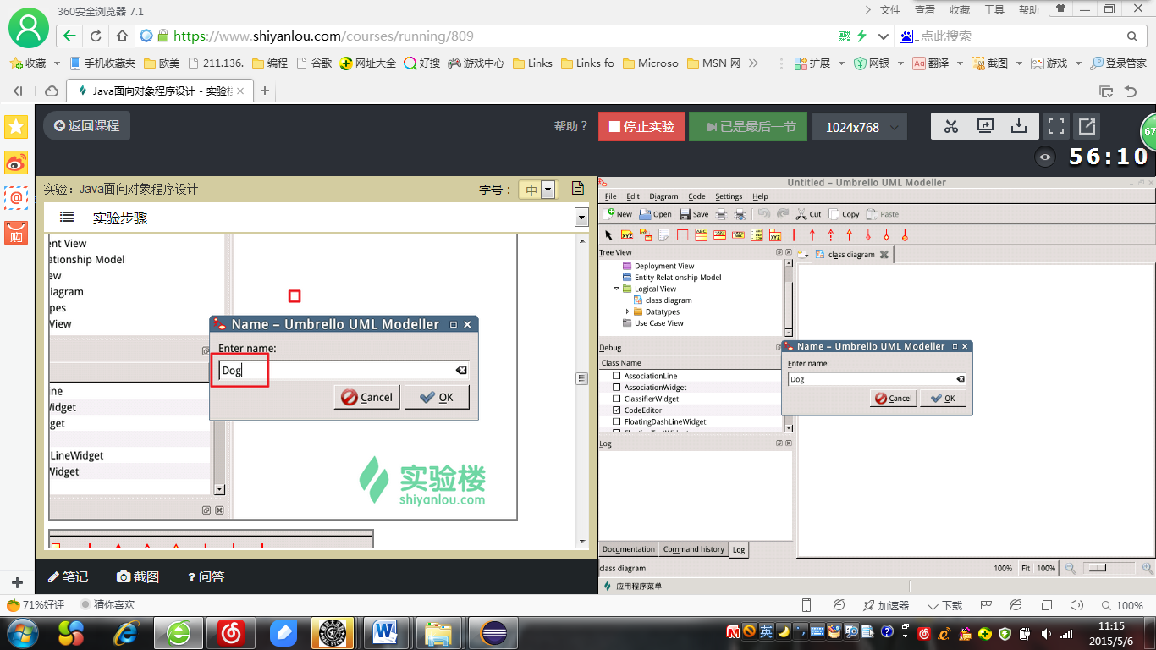Choose the dashed red arrow dependency tool
1156x650 pixels.
click(831, 235)
